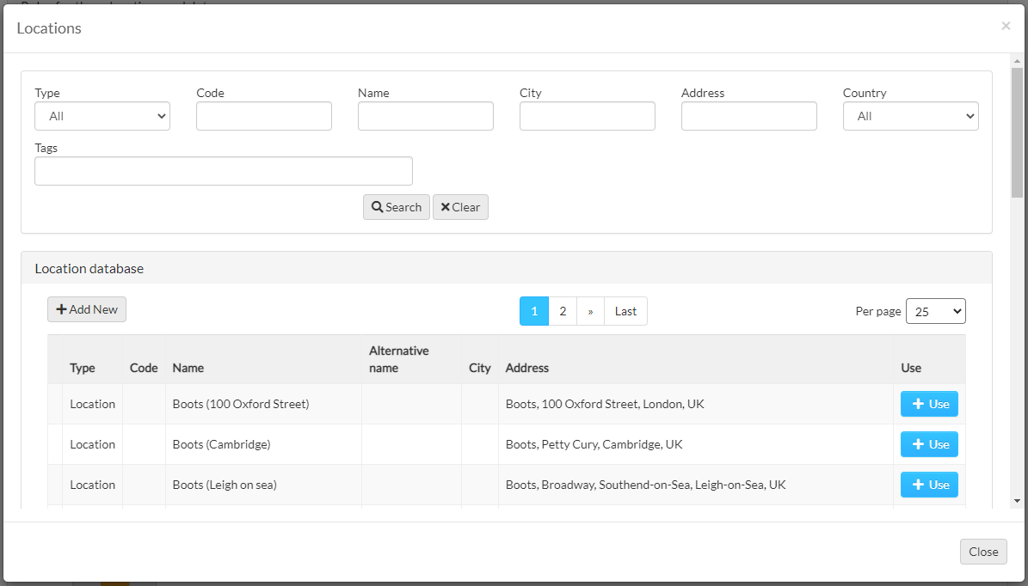Open the Type filter dropdown
Screen dimensions: 1028x586
[102, 116]
